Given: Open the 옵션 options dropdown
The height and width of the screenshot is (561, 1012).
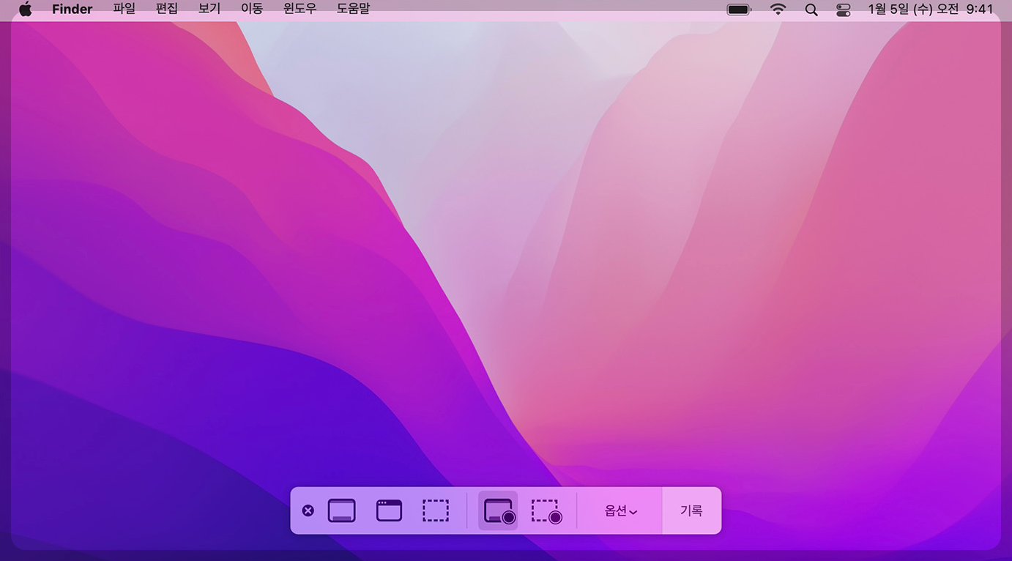Looking at the screenshot, I should coord(620,511).
